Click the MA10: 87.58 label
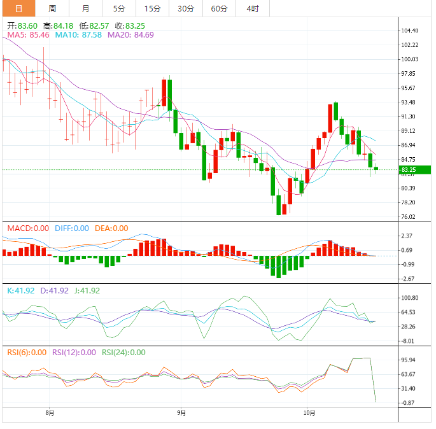Viewport: 436px width, 429px height. pyautogui.click(x=78, y=35)
